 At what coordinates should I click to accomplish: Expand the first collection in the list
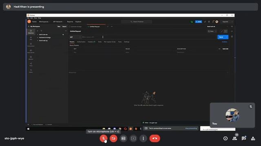coord(38,34)
